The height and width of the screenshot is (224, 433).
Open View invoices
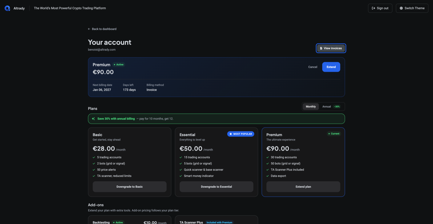[x=331, y=48]
